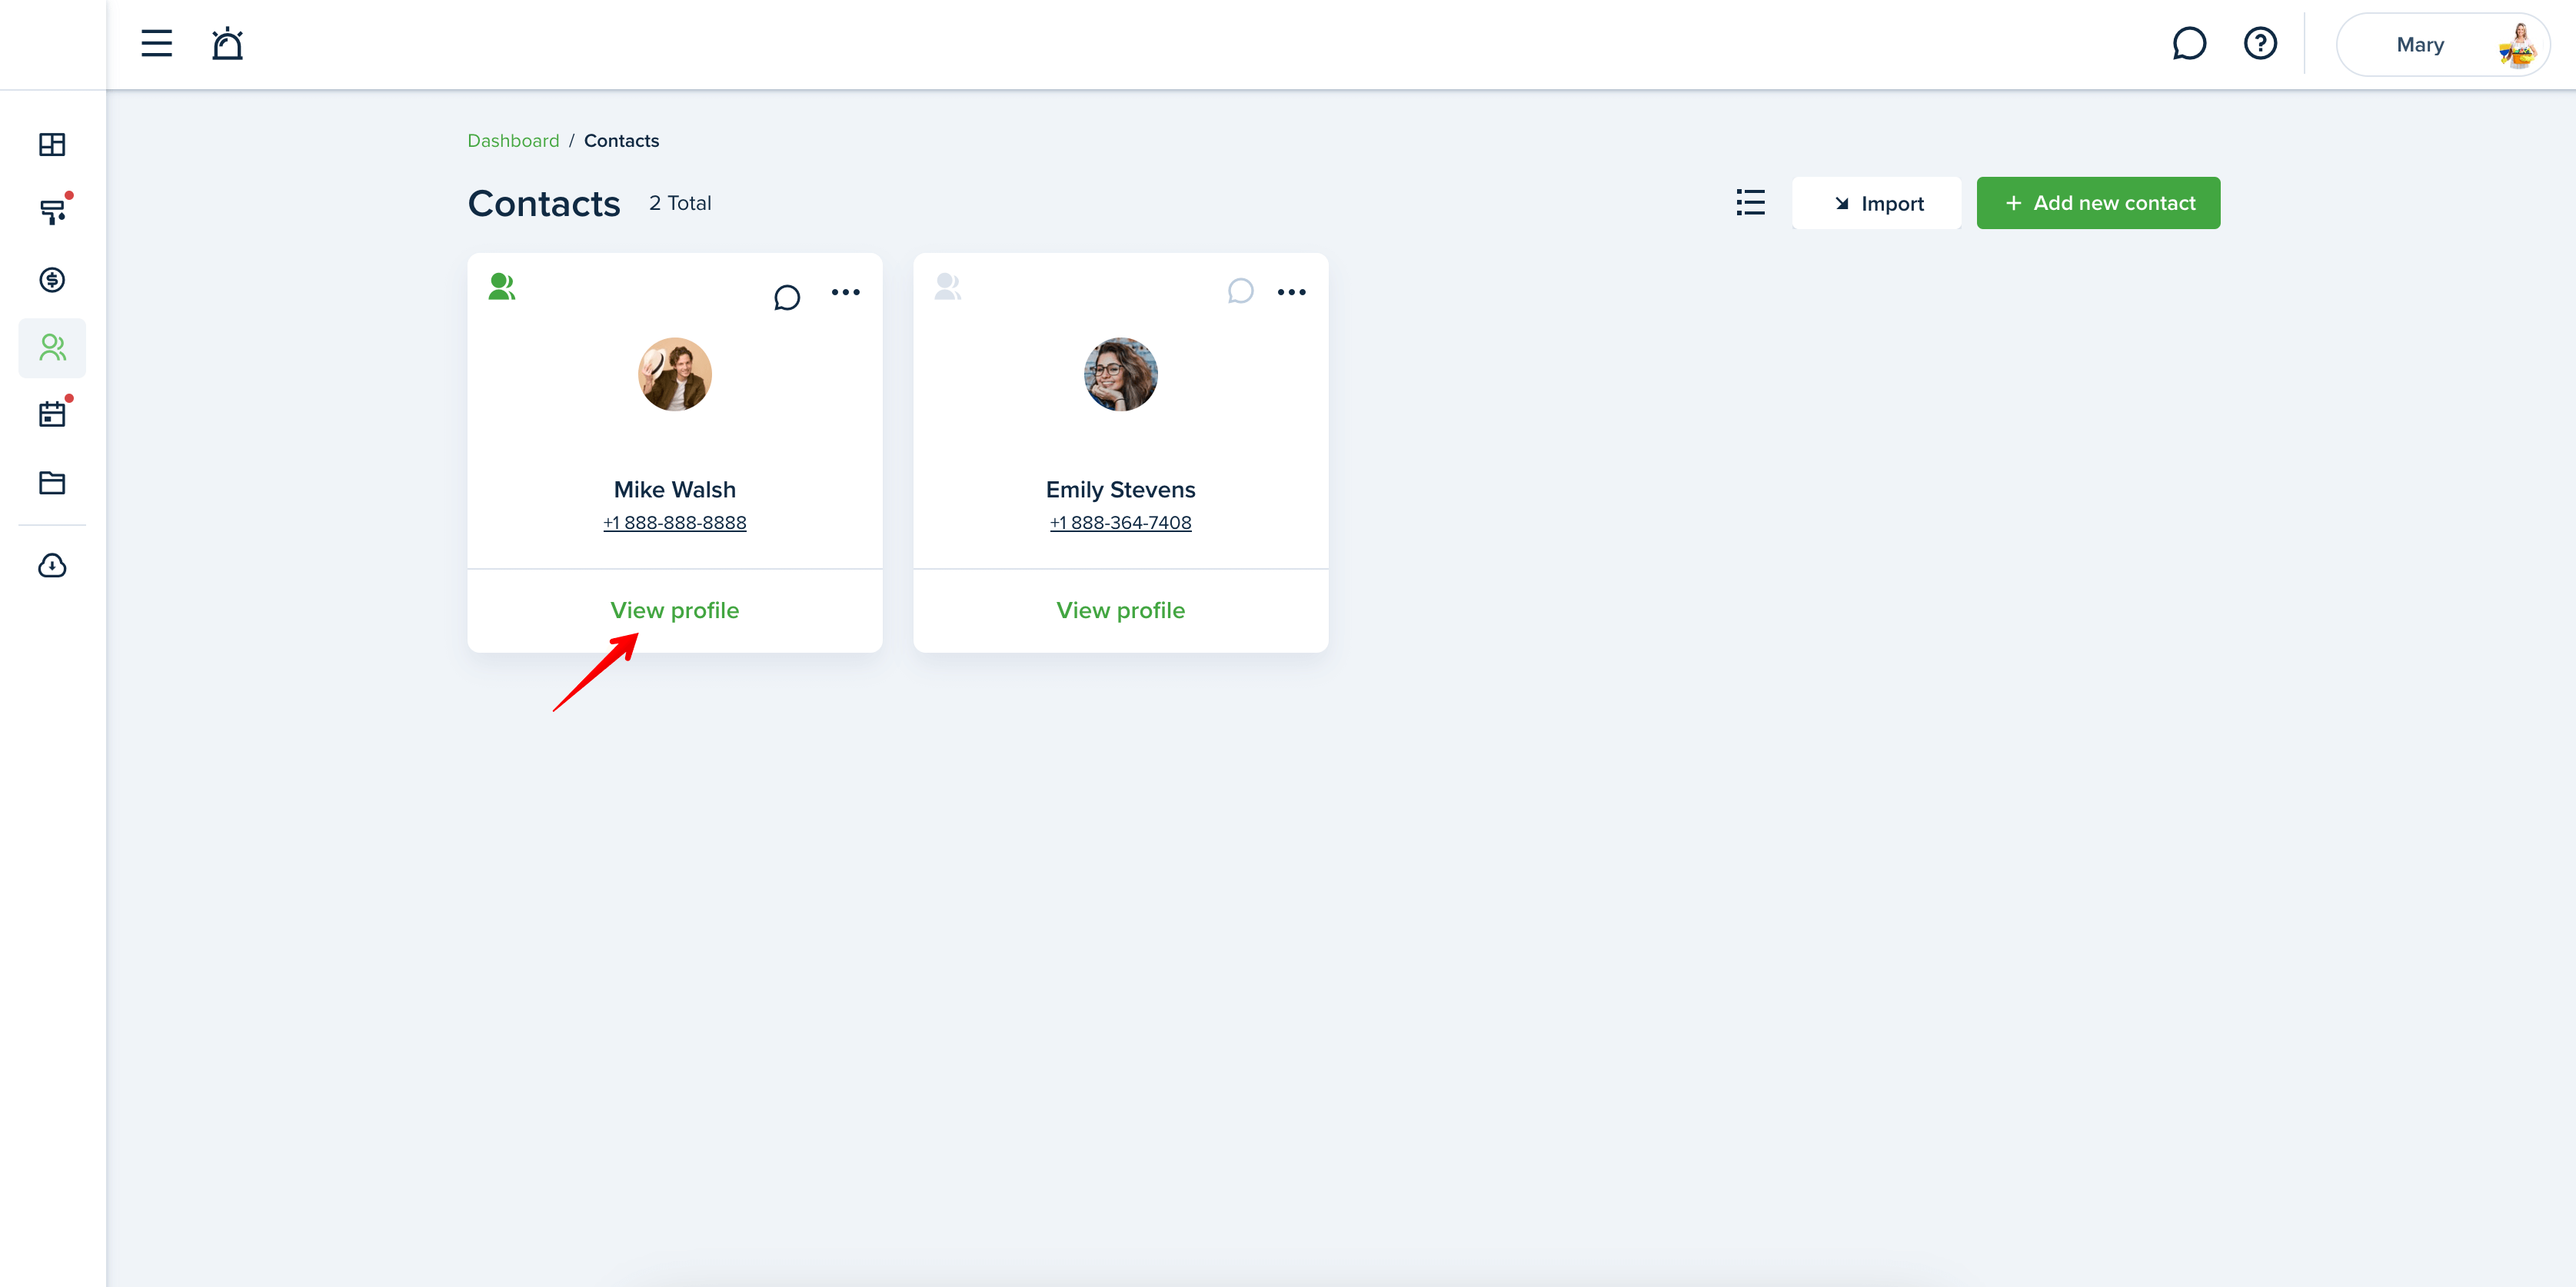This screenshot has height=1287, width=2576.
Task: Open the chat messages icon in header
Action: click(x=2189, y=44)
